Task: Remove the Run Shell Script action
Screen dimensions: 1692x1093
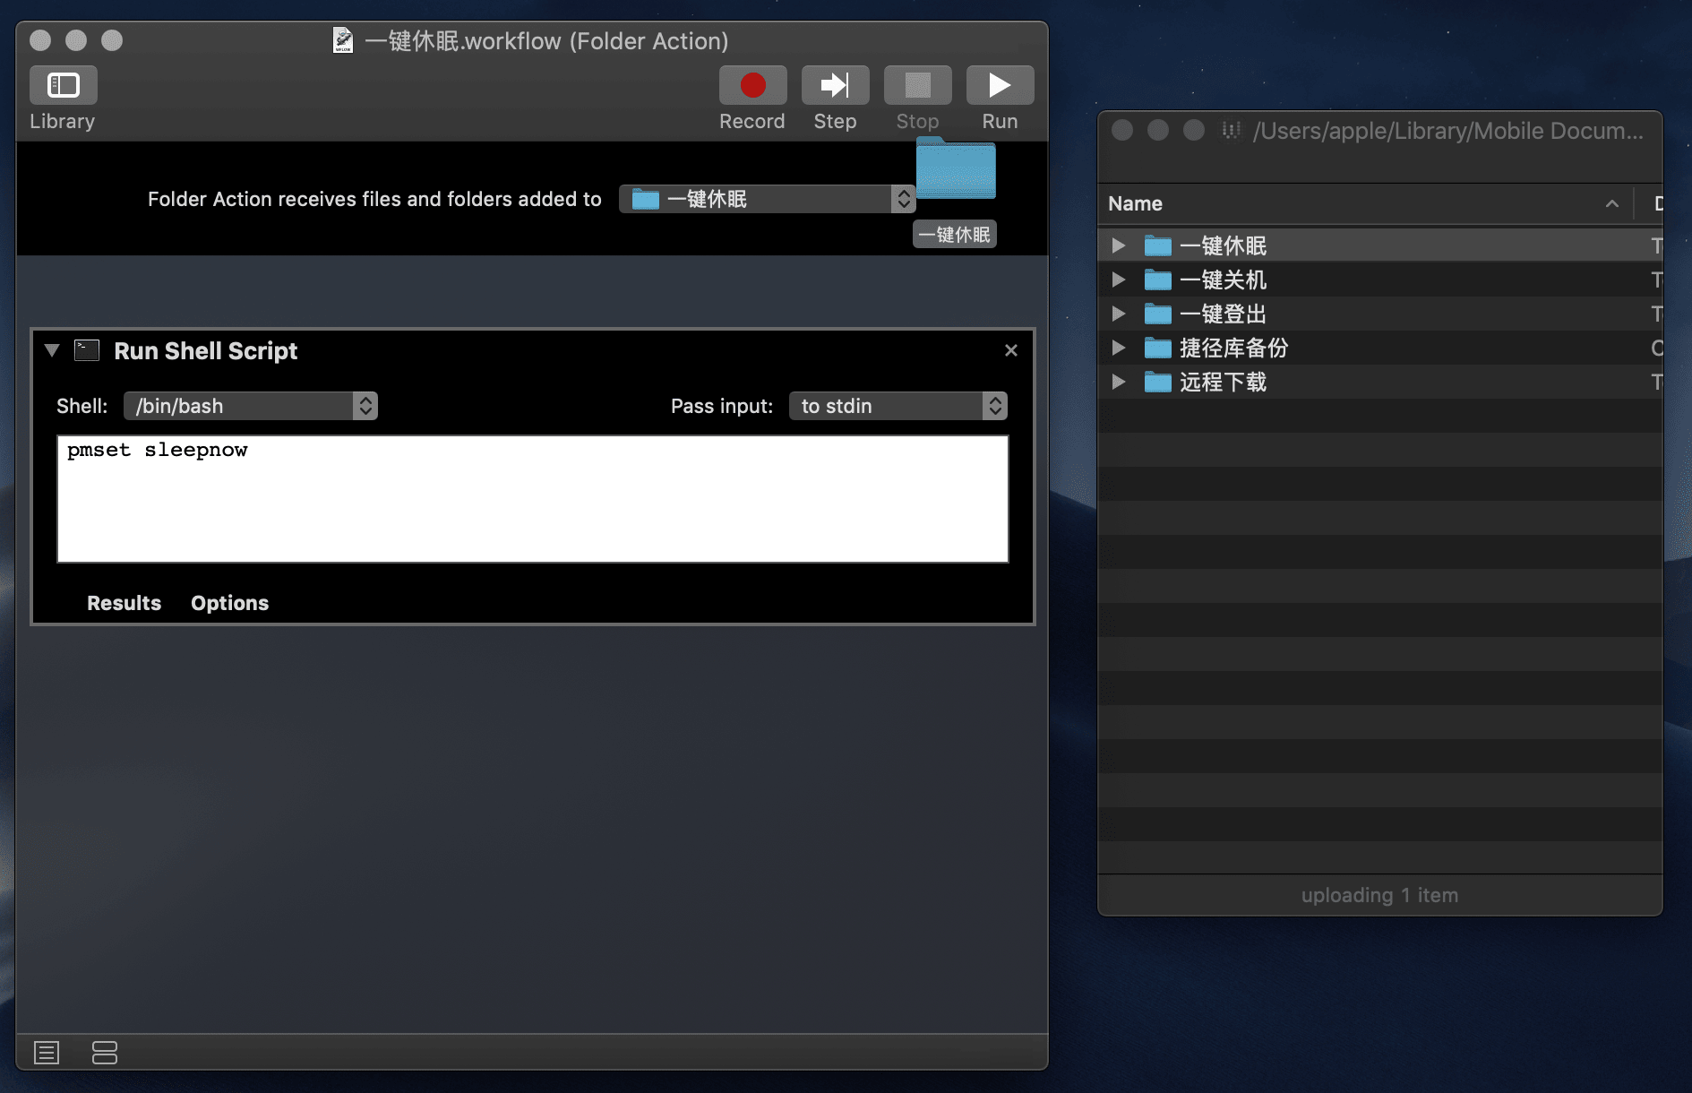Action: [1011, 350]
